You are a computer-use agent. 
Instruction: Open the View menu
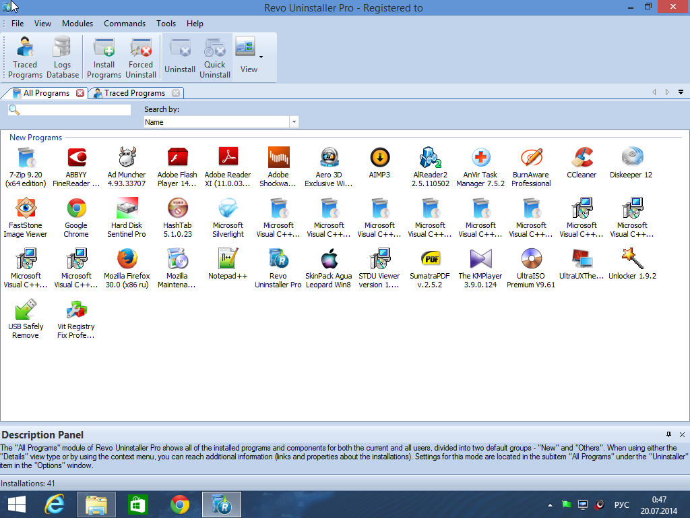pyautogui.click(x=42, y=24)
